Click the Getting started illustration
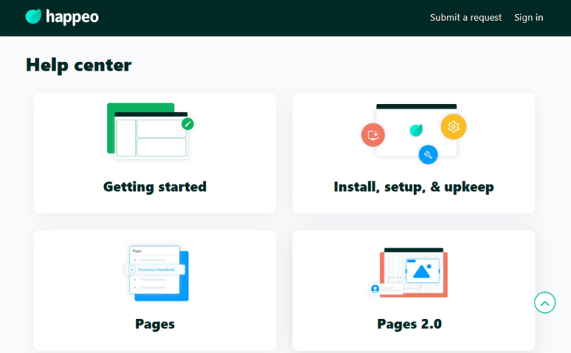The image size is (571, 353). point(150,132)
